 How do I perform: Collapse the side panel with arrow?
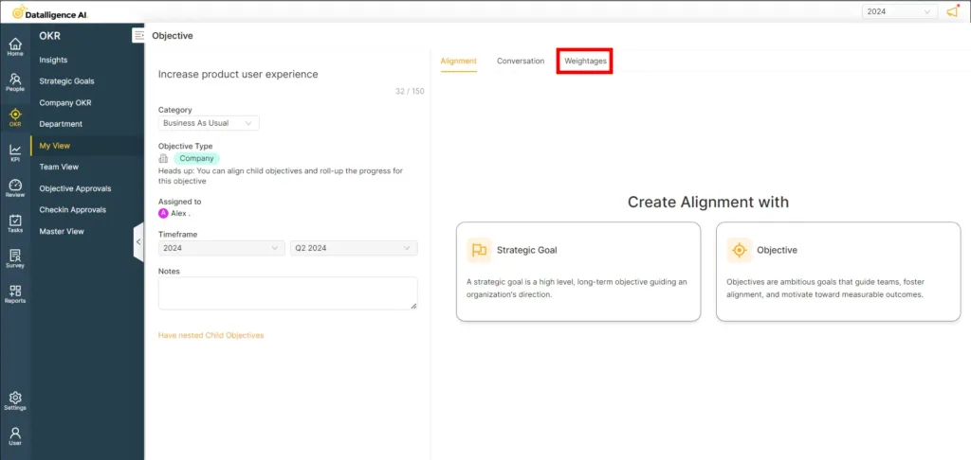pyautogui.click(x=138, y=241)
